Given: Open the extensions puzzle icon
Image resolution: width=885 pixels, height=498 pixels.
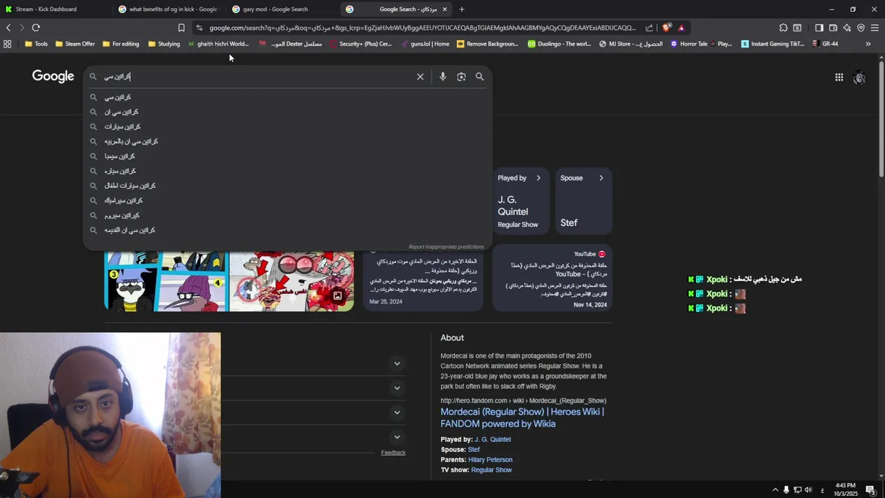Looking at the screenshot, I should (783, 28).
